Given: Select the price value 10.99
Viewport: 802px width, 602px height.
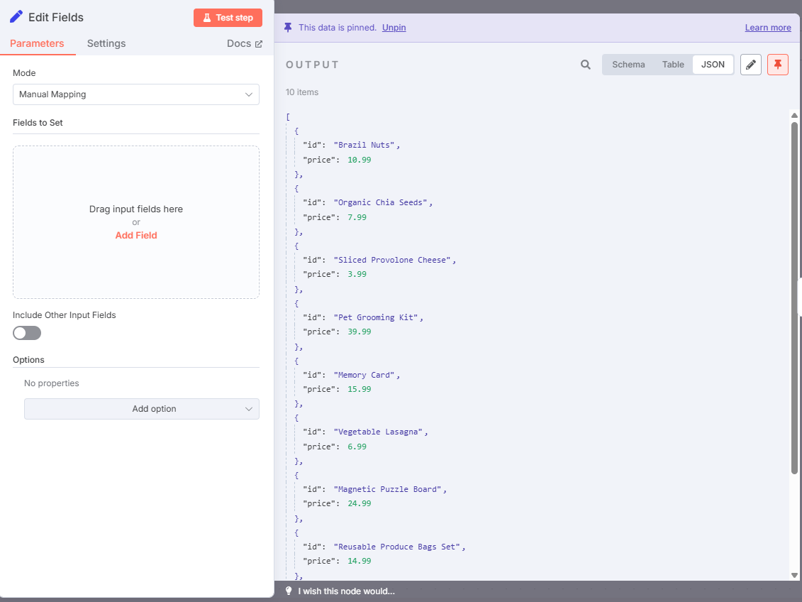Looking at the screenshot, I should (359, 160).
